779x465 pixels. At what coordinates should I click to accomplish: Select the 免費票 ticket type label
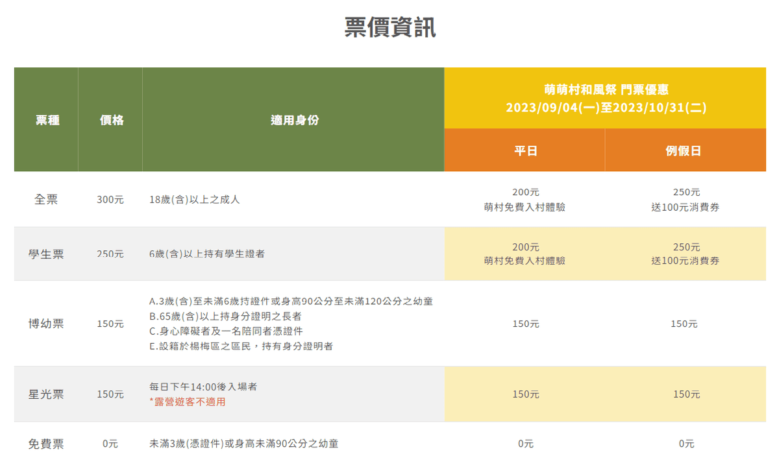coord(46,444)
